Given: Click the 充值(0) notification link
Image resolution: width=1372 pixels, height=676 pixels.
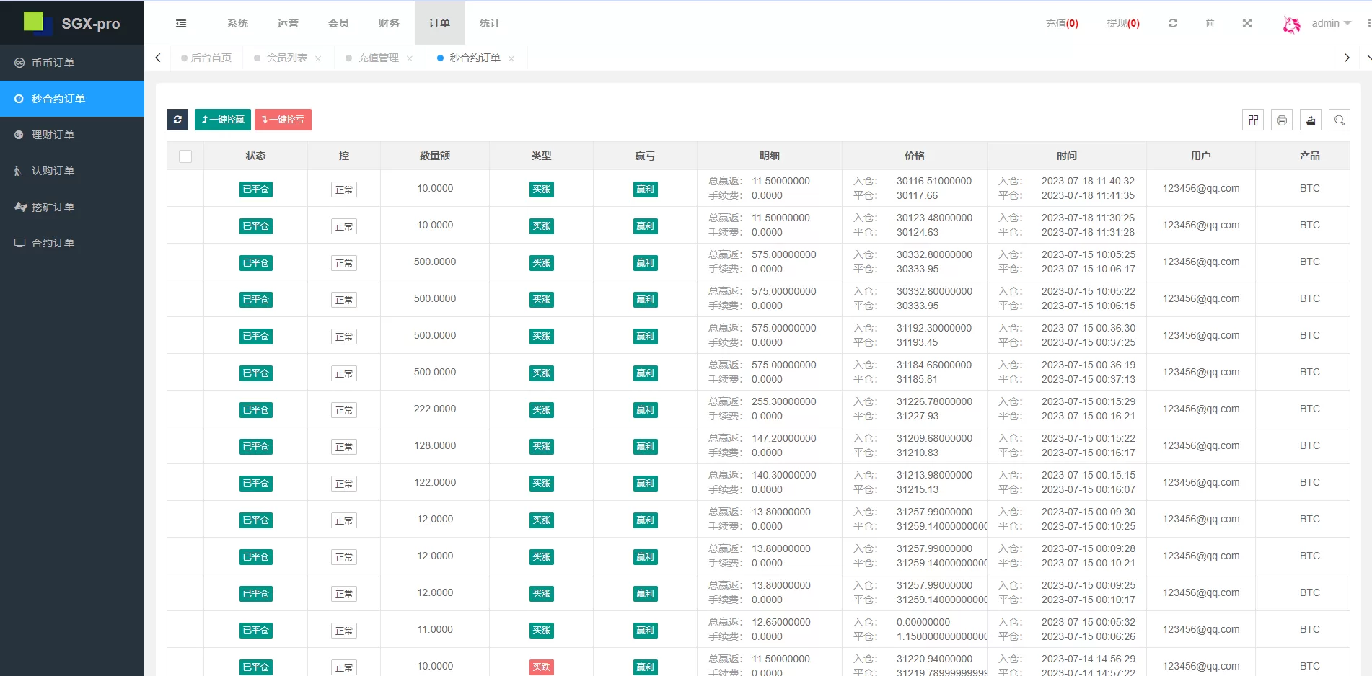Looking at the screenshot, I should tap(1061, 23).
